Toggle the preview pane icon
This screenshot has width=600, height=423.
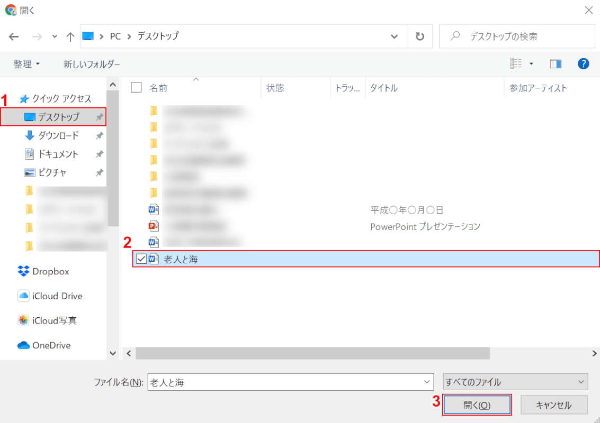coord(556,64)
